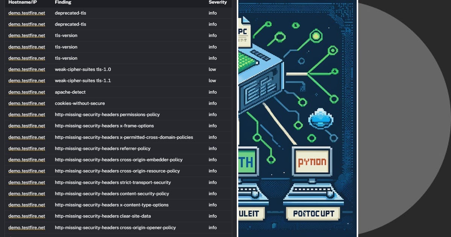Open the pixel-art circuit board image
451x237 pixels.
pyautogui.click(x=297, y=118)
